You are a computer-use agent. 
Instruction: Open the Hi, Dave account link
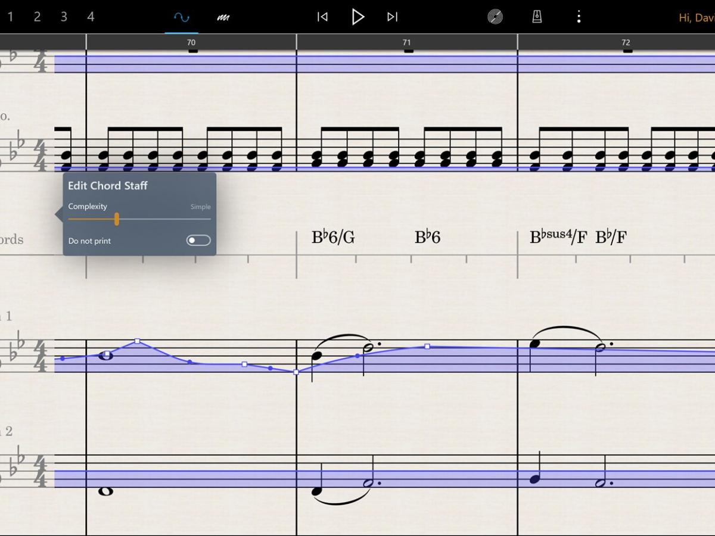click(696, 17)
